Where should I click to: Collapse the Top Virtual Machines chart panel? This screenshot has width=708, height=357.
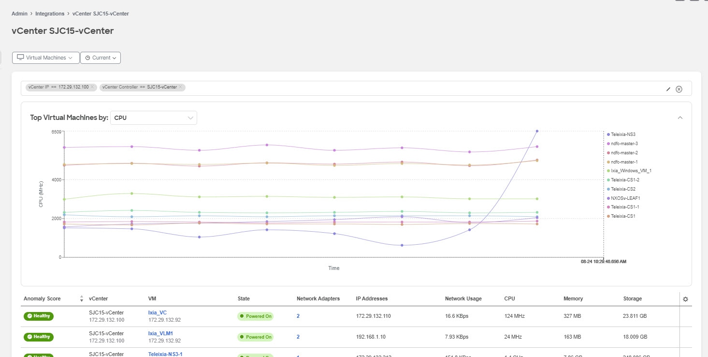pyautogui.click(x=680, y=118)
